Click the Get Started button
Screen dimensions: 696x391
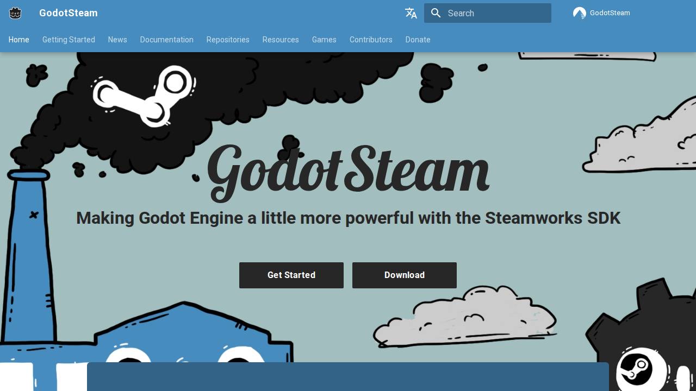(x=291, y=275)
